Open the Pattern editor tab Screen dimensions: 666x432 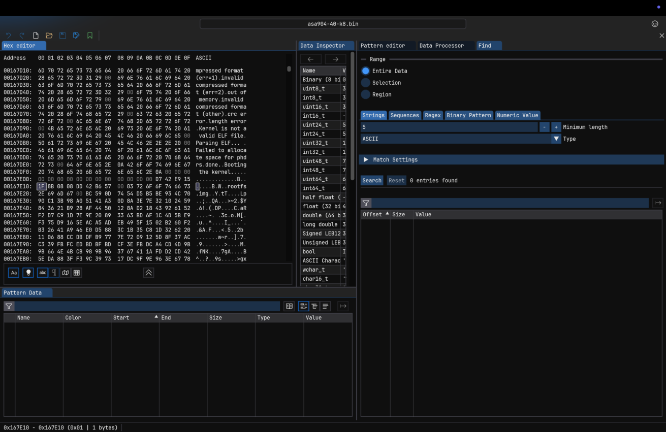click(x=383, y=46)
